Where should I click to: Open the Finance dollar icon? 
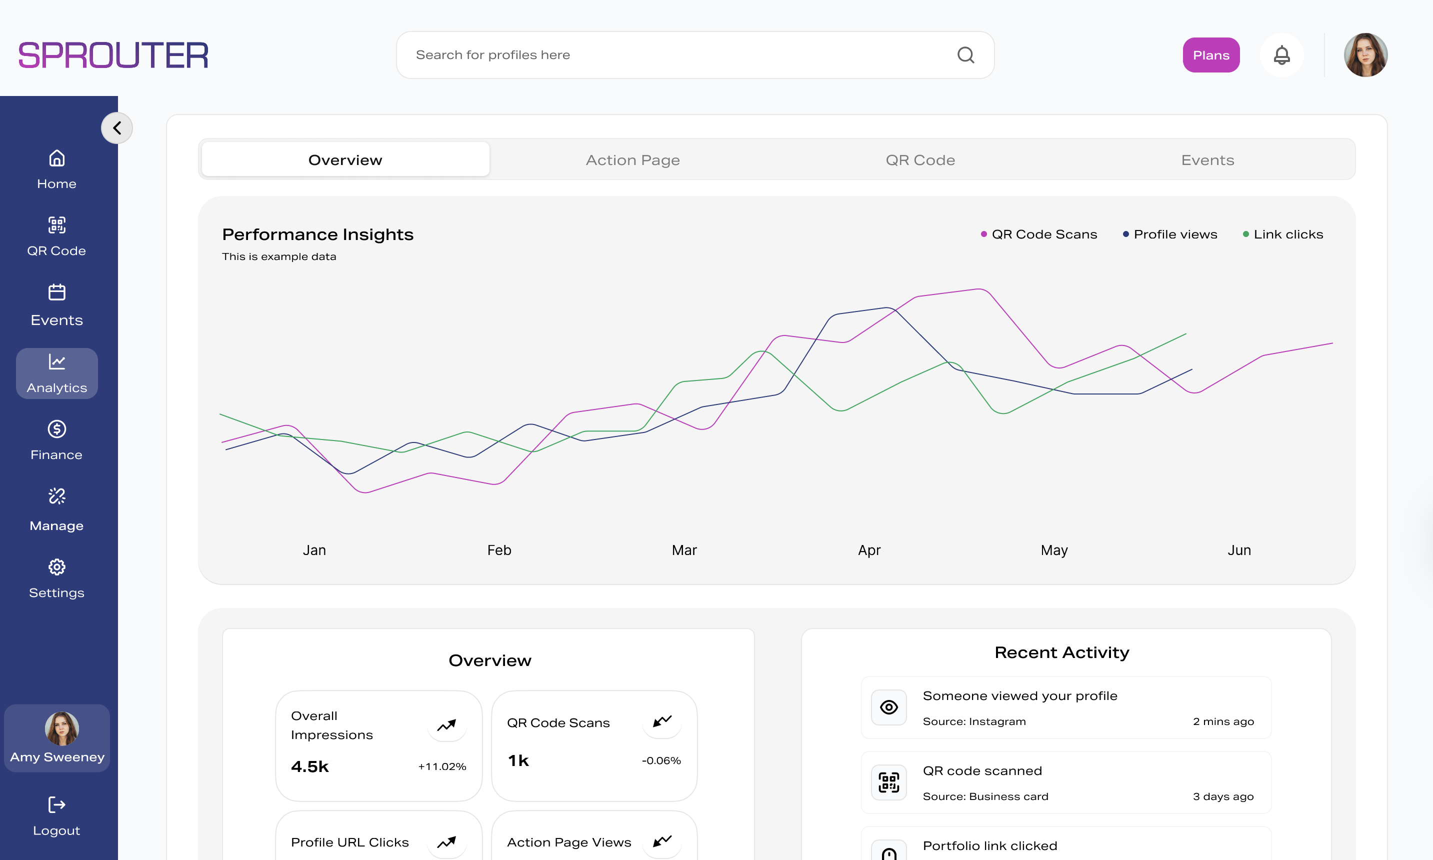(x=56, y=428)
